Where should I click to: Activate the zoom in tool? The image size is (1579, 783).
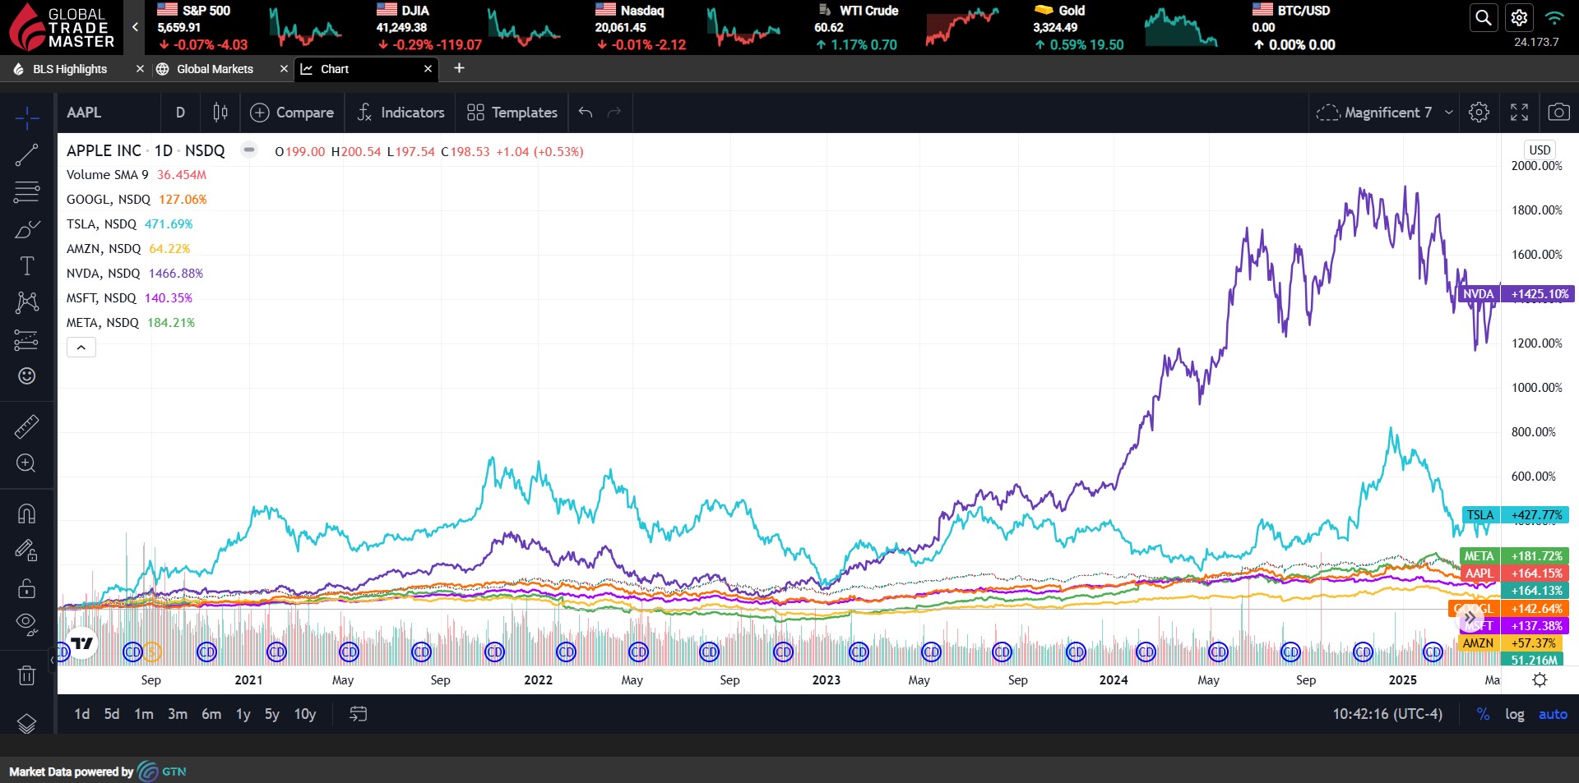pyautogui.click(x=26, y=463)
